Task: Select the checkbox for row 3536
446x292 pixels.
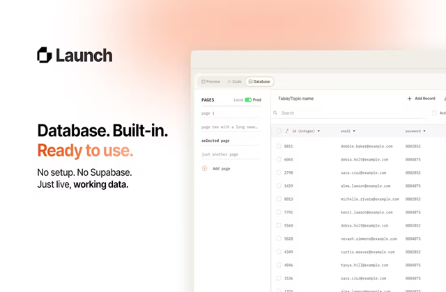Action: click(279, 278)
